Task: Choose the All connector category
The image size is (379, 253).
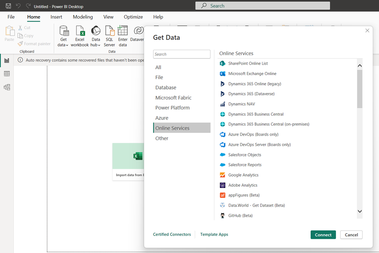Action: 182,67
